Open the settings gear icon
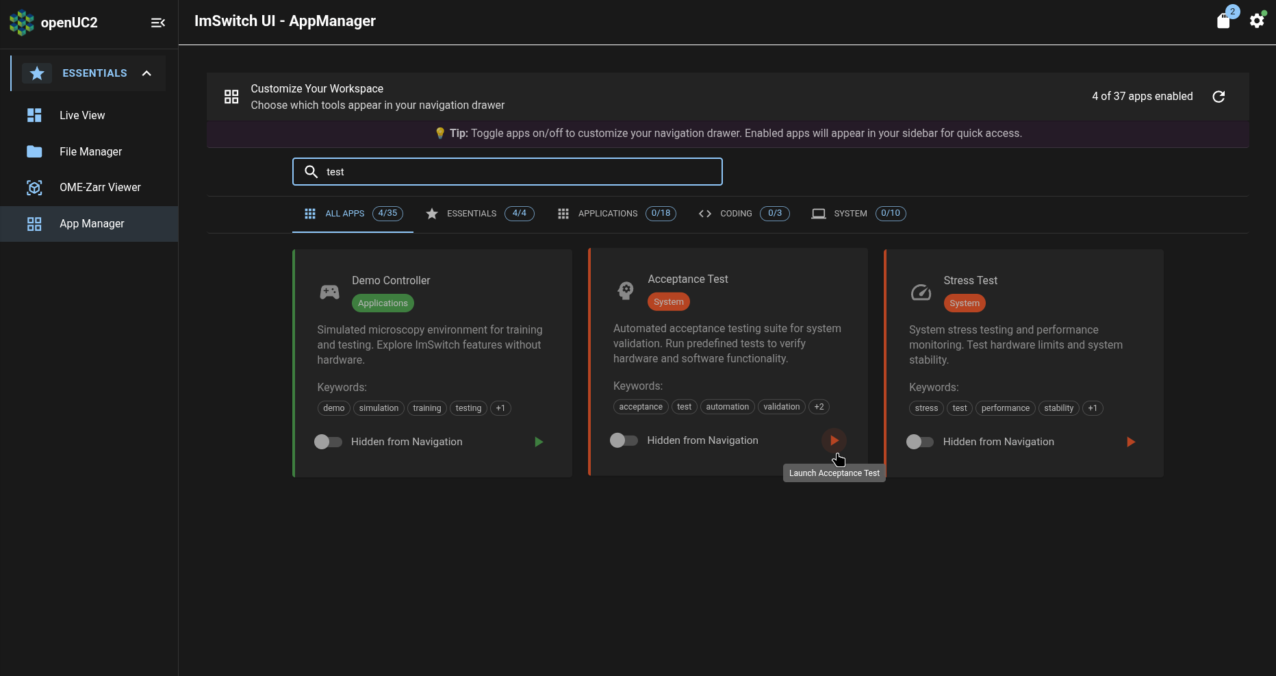 click(1257, 21)
